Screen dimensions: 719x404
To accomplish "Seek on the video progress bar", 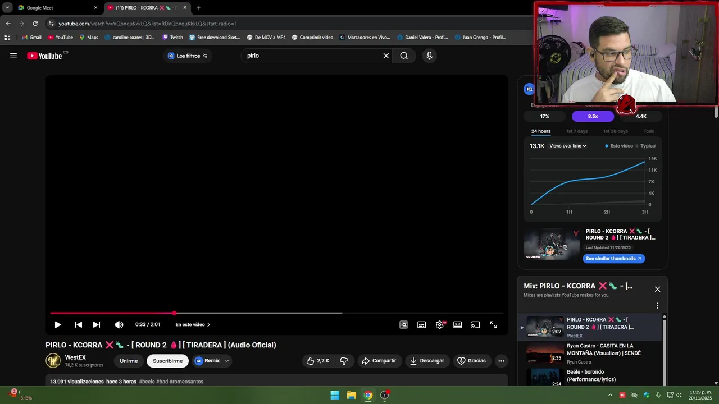I will pos(276,313).
